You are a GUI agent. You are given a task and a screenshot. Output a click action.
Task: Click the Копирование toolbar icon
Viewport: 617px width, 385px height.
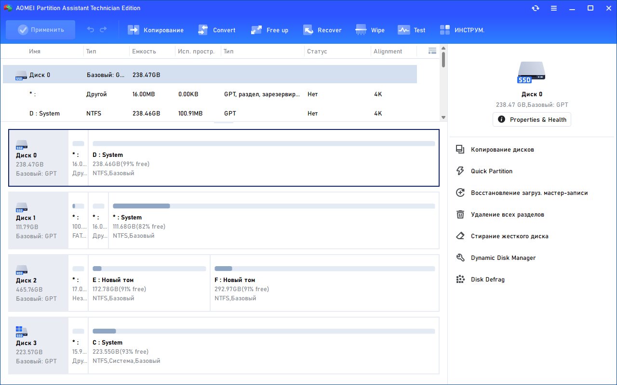(134, 30)
